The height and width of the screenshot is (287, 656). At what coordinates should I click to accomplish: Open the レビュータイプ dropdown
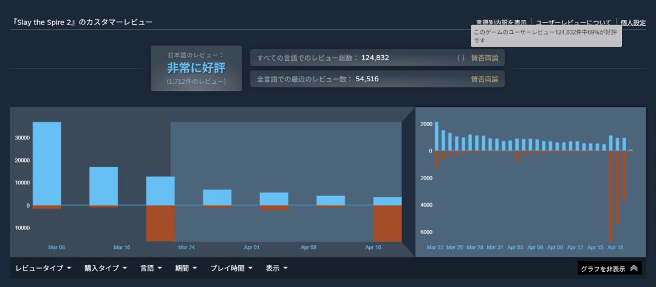coord(44,268)
